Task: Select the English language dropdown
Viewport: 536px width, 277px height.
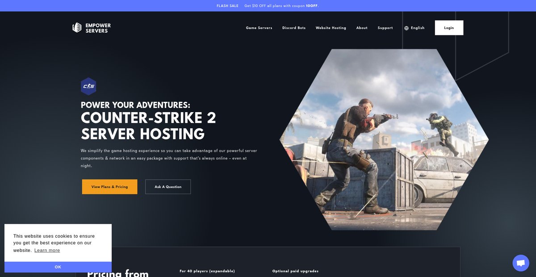Action: coord(415,28)
